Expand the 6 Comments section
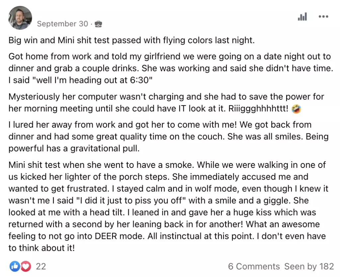The width and height of the screenshot is (340, 277). click(254, 266)
